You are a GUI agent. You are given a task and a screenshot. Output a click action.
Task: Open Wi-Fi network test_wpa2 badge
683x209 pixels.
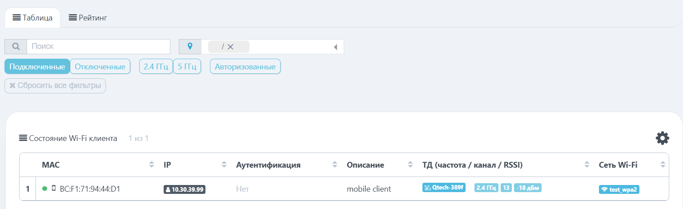point(619,189)
